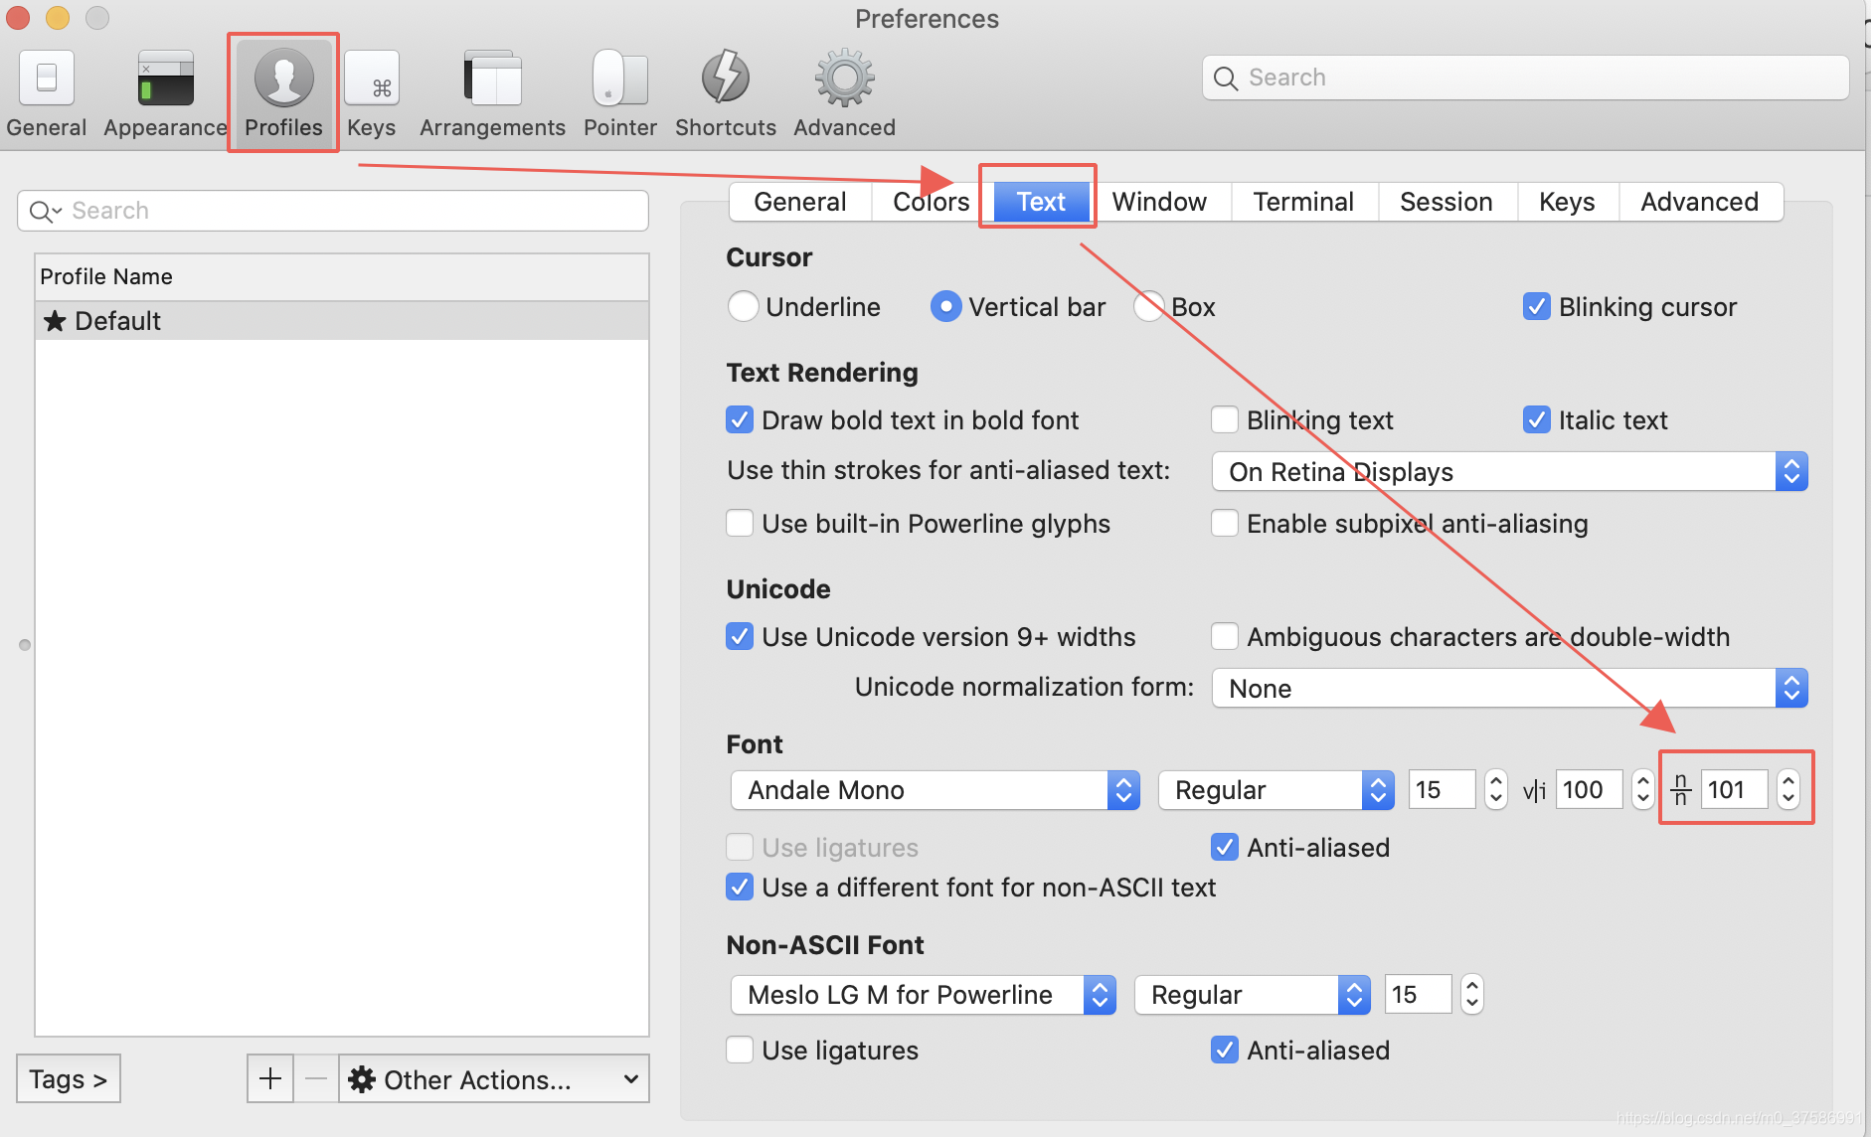Switch to the General profile tab
Image resolution: width=1871 pixels, height=1137 pixels.
click(x=800, y=202)
